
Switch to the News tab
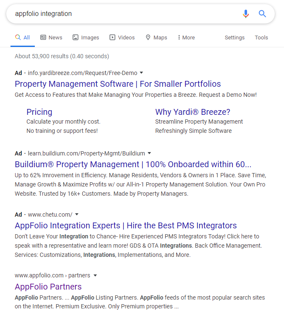(51, 38)
